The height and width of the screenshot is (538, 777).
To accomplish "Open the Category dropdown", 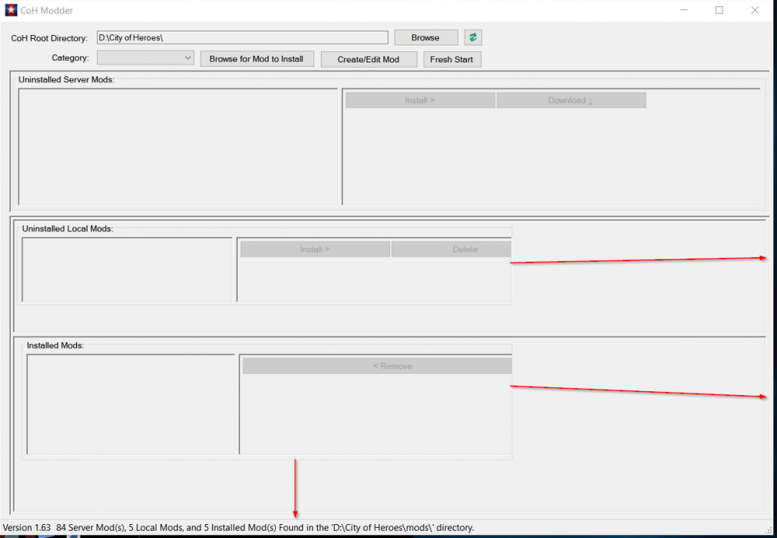I will tap(145, 58).
